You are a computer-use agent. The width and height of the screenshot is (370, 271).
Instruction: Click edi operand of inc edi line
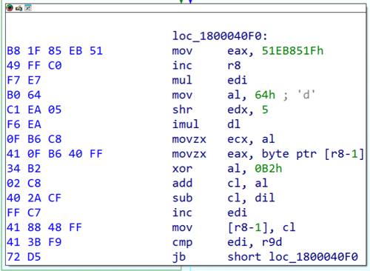237,213
